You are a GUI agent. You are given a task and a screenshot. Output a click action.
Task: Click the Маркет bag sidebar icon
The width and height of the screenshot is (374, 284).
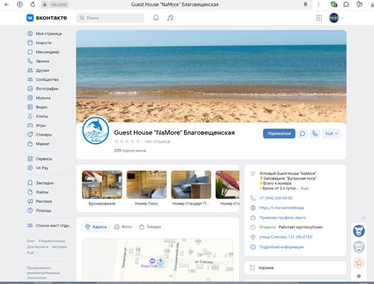click(x=30, y=144)
